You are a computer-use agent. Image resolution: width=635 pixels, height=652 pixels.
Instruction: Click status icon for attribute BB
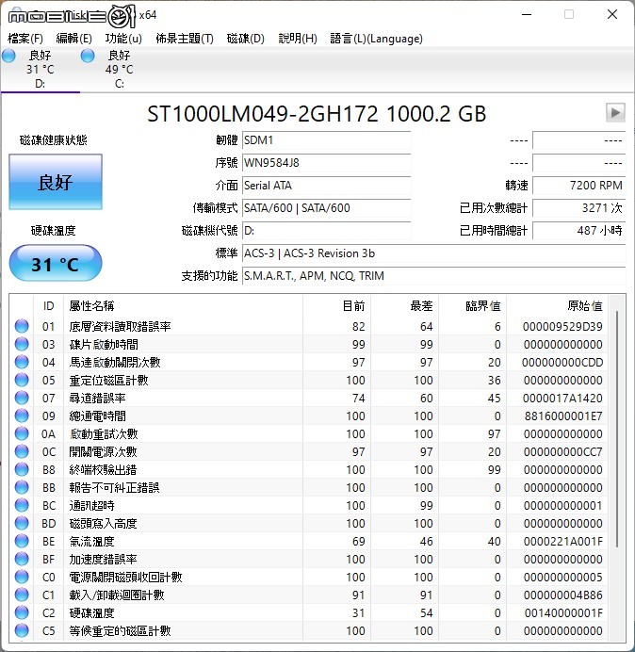[22, 487]
